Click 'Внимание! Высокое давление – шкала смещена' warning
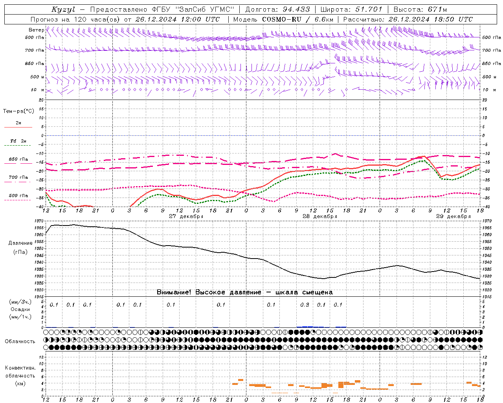 click(244, 292)
